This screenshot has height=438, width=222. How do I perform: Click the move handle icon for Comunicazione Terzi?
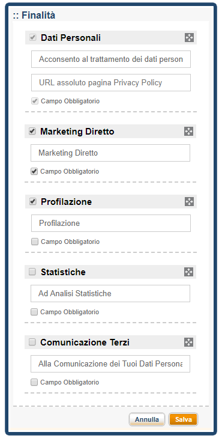click(188, 342)
